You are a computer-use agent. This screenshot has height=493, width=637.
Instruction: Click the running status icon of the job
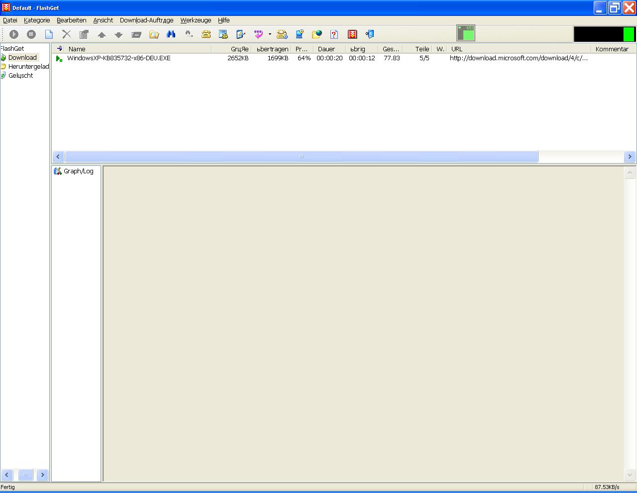59,59
